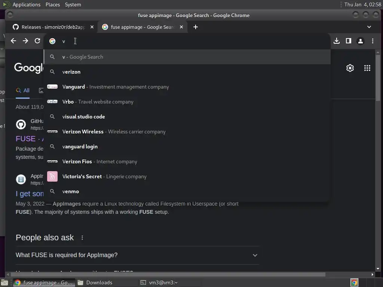Screen dimensions: 383x287
Task: Go forward using the browser forward arrow
Action: 25,41
